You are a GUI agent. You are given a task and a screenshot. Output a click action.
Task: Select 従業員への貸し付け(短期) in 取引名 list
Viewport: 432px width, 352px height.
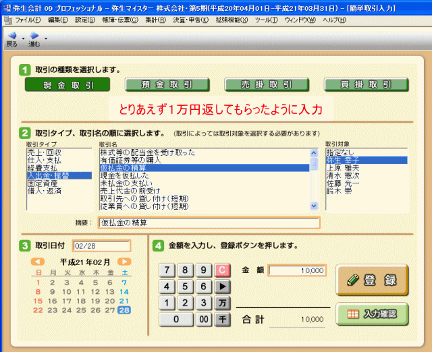pyautogui.click(x=205, y=206)
